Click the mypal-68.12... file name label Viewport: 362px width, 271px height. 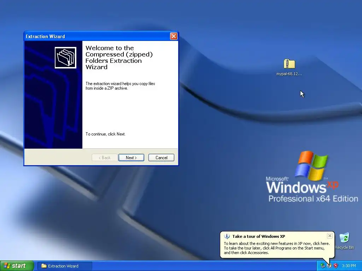[x=289, y=74]
